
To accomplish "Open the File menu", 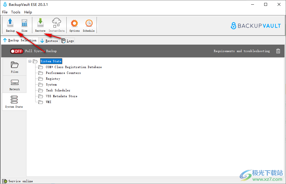I will coord(5,12).
